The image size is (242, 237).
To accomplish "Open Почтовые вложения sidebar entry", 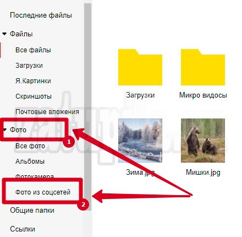I will [47, 112].
